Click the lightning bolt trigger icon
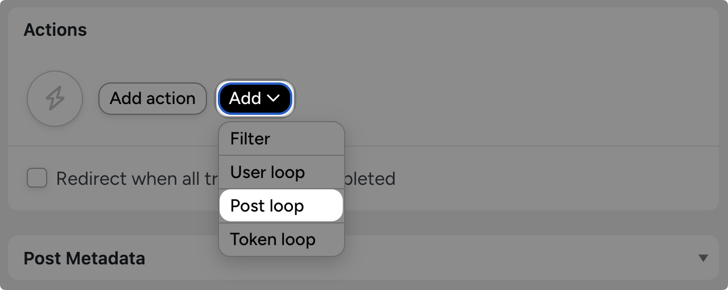This screenshot has width=728, height=290. pos(55,99)
